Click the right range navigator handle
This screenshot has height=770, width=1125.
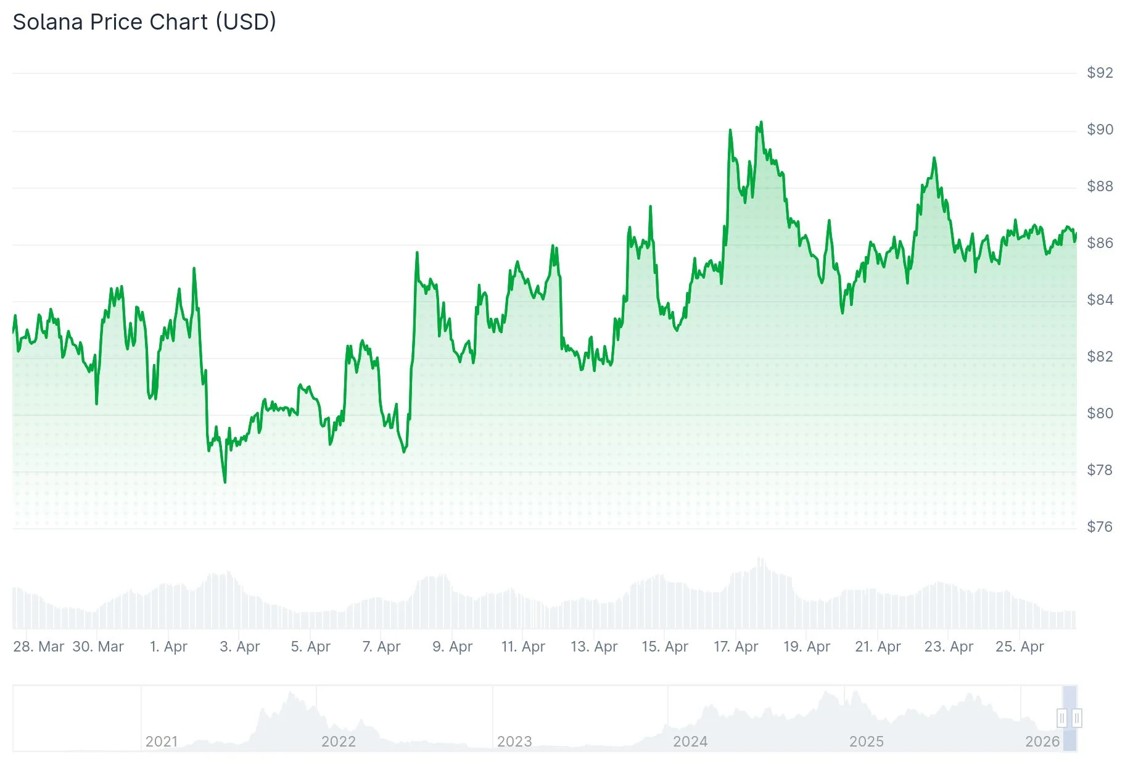(1077, 718)
